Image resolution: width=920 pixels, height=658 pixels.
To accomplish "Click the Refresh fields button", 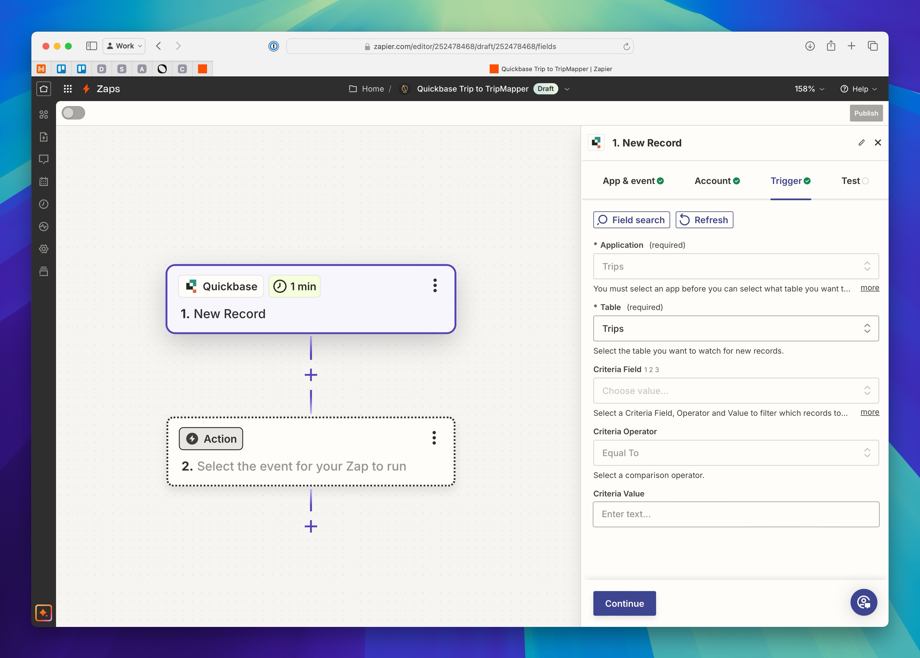I will [704, 220].
